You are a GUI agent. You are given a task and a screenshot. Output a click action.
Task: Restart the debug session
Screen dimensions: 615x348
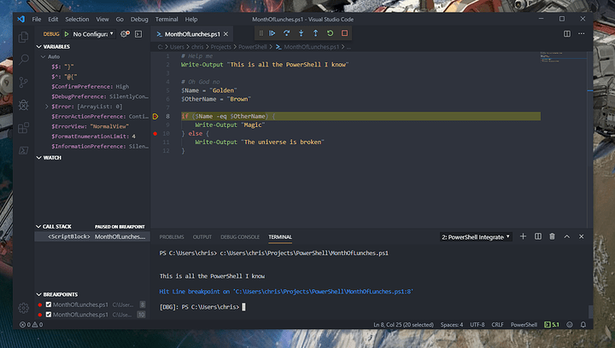click(331, 33)
